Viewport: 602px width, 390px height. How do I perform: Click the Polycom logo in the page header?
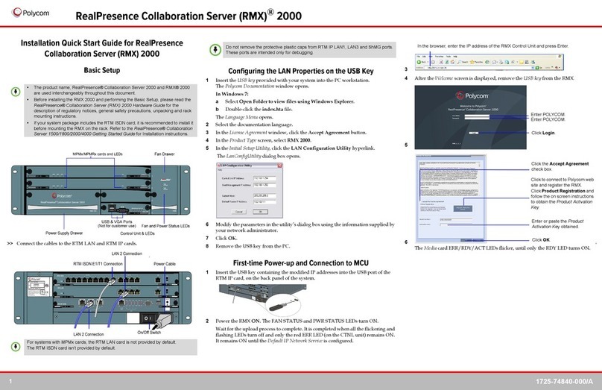31,13
